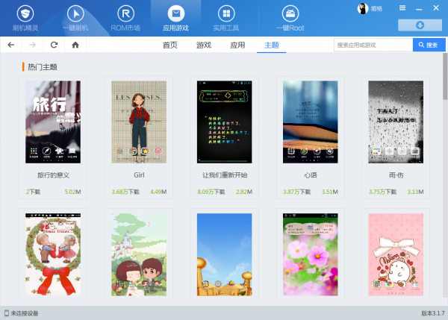Open the 实用工具 grid icon
448x320 pixels.
click(x=224, y=14)
